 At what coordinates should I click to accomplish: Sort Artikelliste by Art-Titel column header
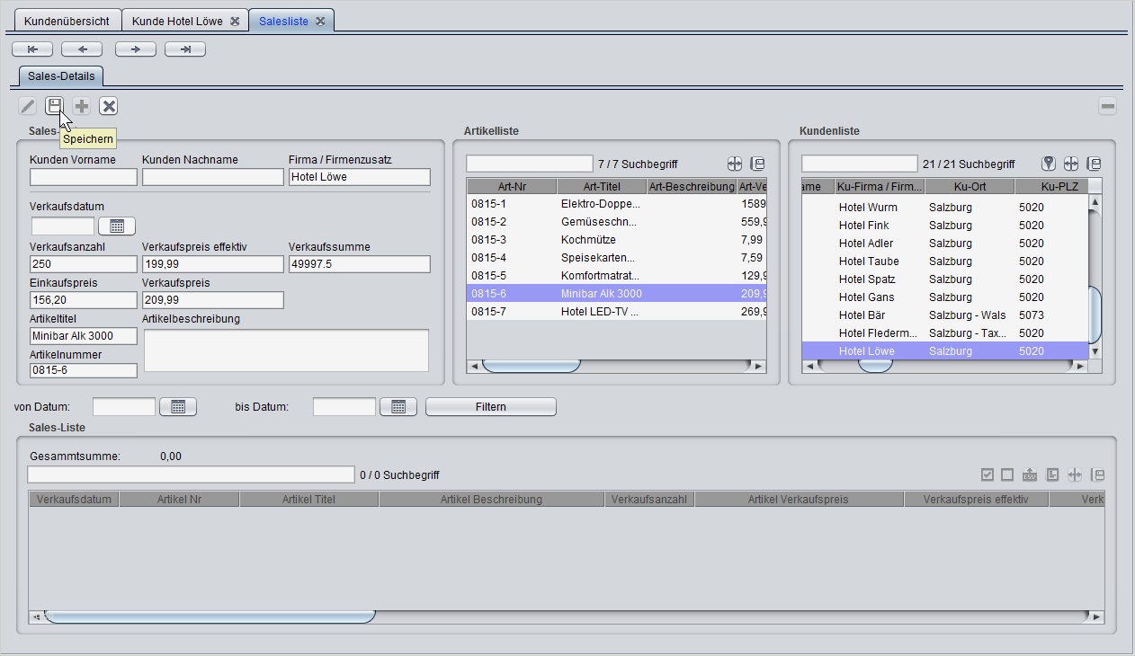(602, 186)
